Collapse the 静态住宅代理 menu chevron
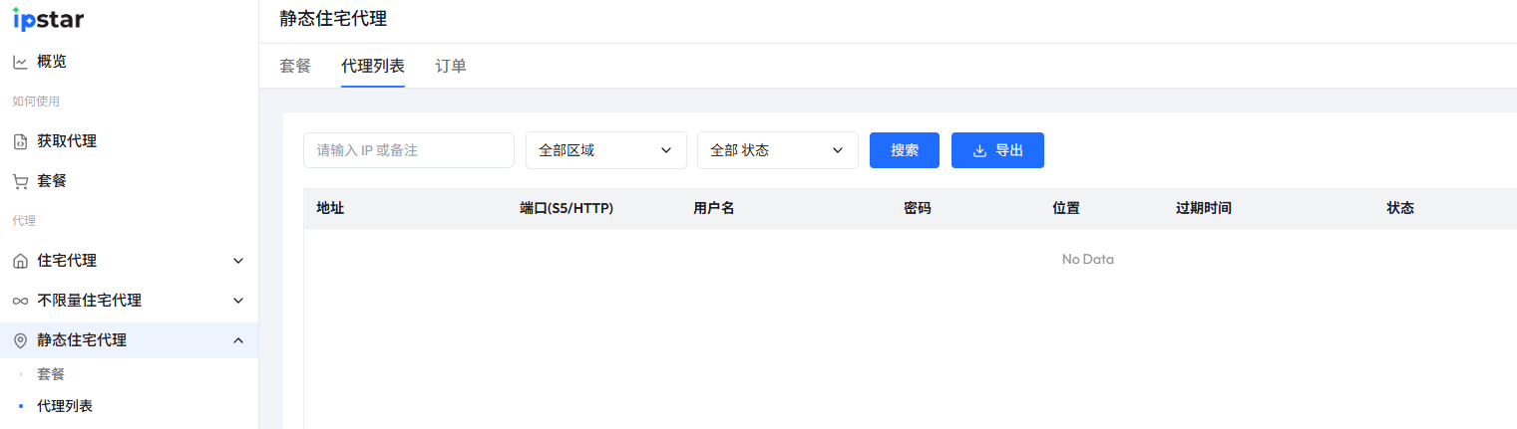The width and height of the screenshot is (1517, 429). (238, 340)
